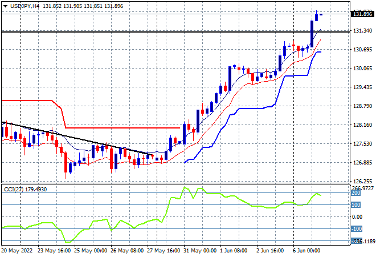Click the CCI 100 level label
This screenshot has height=257, width=376.
356,205
